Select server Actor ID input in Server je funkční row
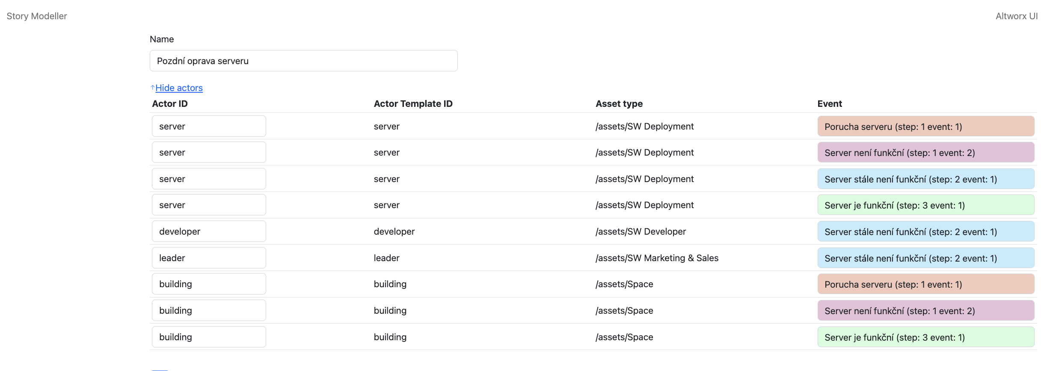Screen dimensions: 1044x371 pyautogui.click(x=209, y=205)
